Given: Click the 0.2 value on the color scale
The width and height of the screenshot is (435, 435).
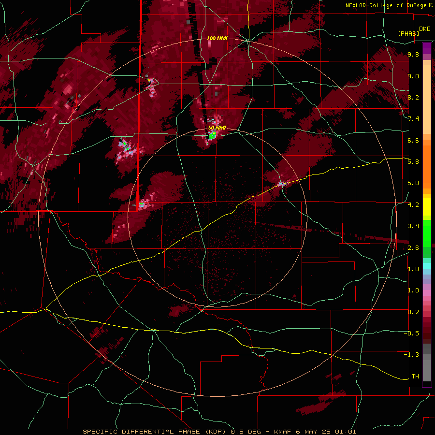Looking at the screenshot, I should tap(413, 312).
